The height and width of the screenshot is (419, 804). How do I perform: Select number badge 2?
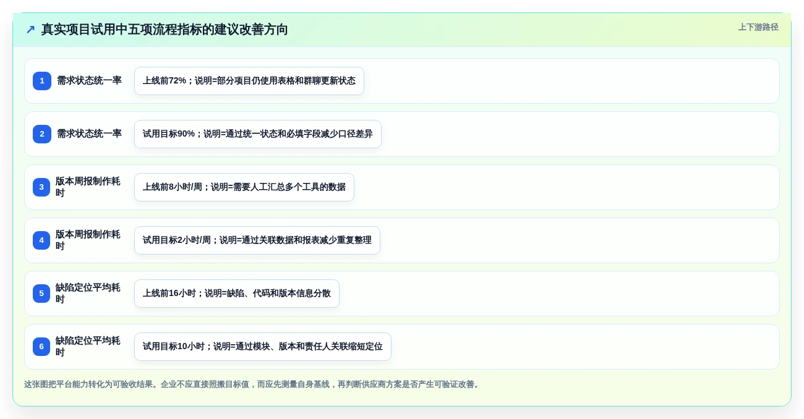[41, 134]
